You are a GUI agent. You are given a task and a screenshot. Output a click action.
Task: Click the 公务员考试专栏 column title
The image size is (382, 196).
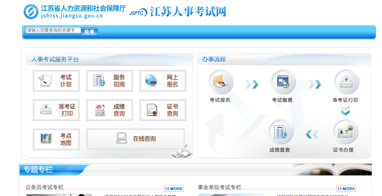point(45,187)
